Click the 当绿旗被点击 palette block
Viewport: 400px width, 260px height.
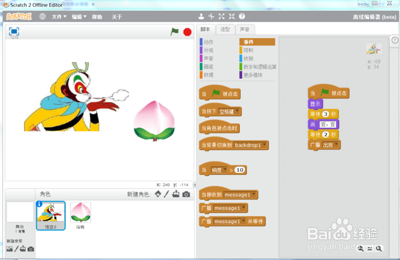220,93
